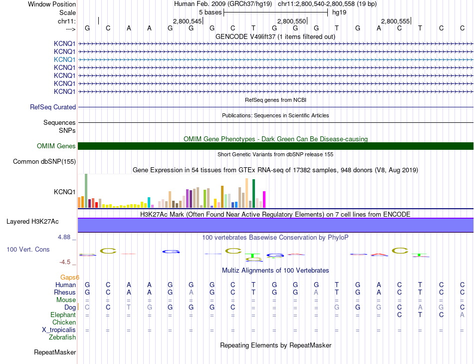This screenshot has width=474, height=364.
Task: Open the 100 Vert. Cons track label
Action: [28, 249]
